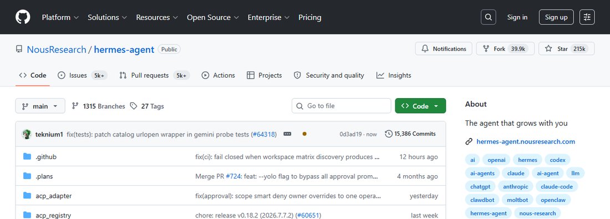Viewport: 610px width, 219px height.
Task: Click the branch icon next to 1315 Branches
Action: click(75, 106)
